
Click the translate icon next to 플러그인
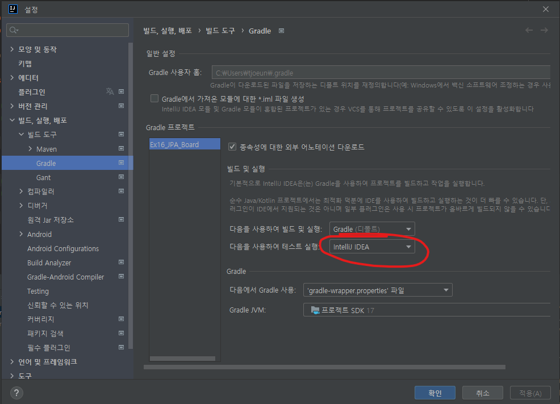tap(110, 91)
